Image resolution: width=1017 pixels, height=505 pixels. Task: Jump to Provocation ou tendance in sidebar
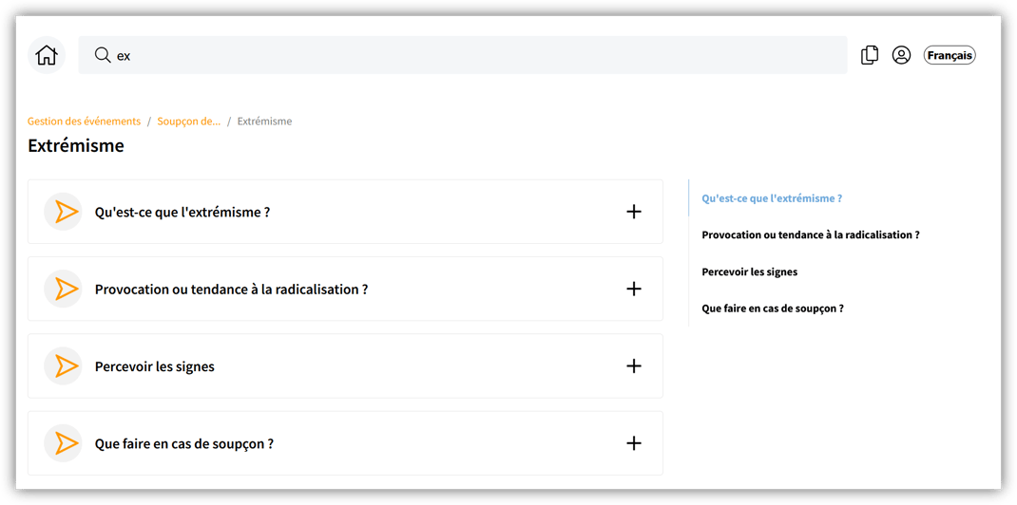(810, 234)
